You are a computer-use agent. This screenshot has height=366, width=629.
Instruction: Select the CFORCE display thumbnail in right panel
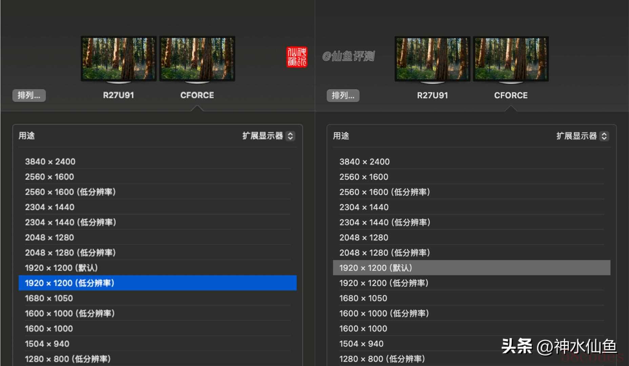point(511,59)
